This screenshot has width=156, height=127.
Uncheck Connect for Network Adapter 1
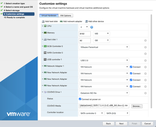pyautogui.click(x=131, y=67)
